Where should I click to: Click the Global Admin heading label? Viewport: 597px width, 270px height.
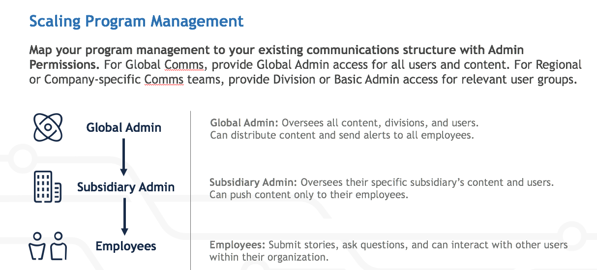tap(124, 127)
